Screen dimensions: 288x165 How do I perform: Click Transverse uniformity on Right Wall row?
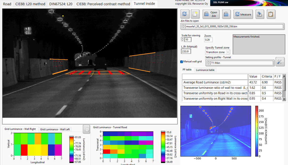click(x=232, y=99)
